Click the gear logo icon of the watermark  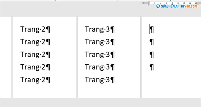coord(158,6)
